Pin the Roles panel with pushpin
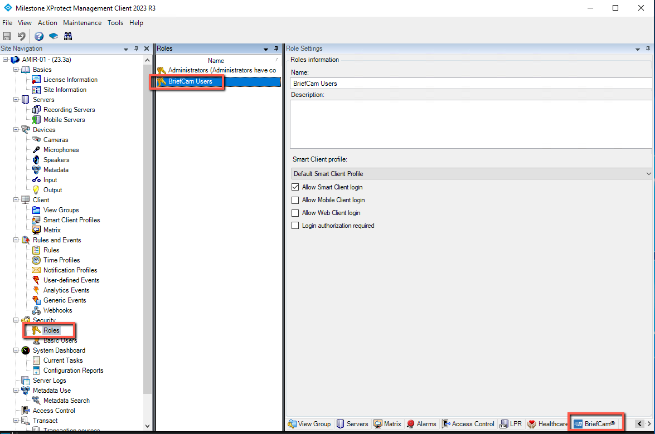655x434 pixels. (x=276, y=49)
